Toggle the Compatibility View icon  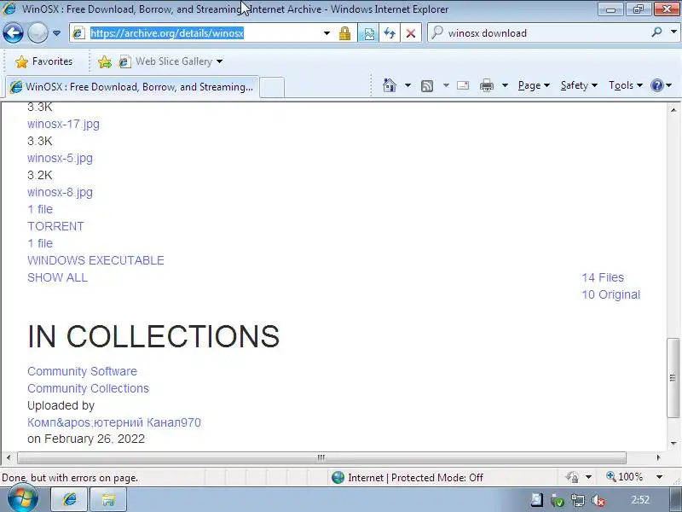368,33
